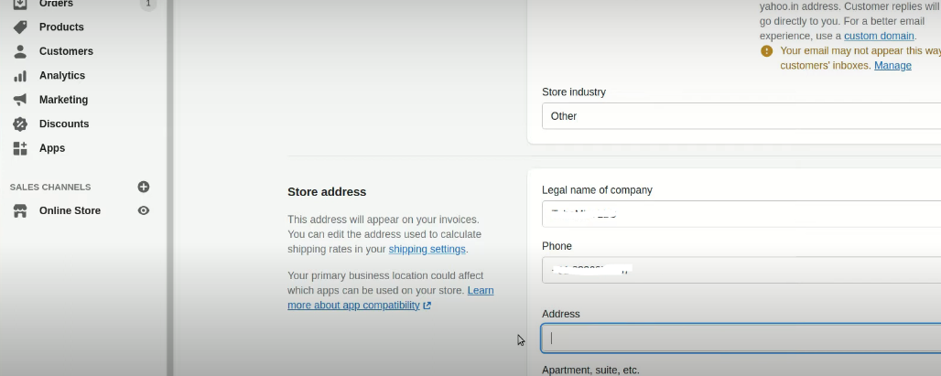Open Products in the sidebar menu
The width and height of the screenshot is (941, 376).
[61, 27]
